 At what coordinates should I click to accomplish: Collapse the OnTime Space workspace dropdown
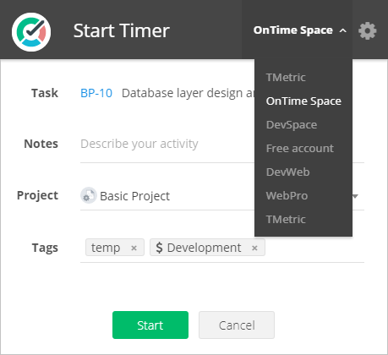click(x=300, y=30)
